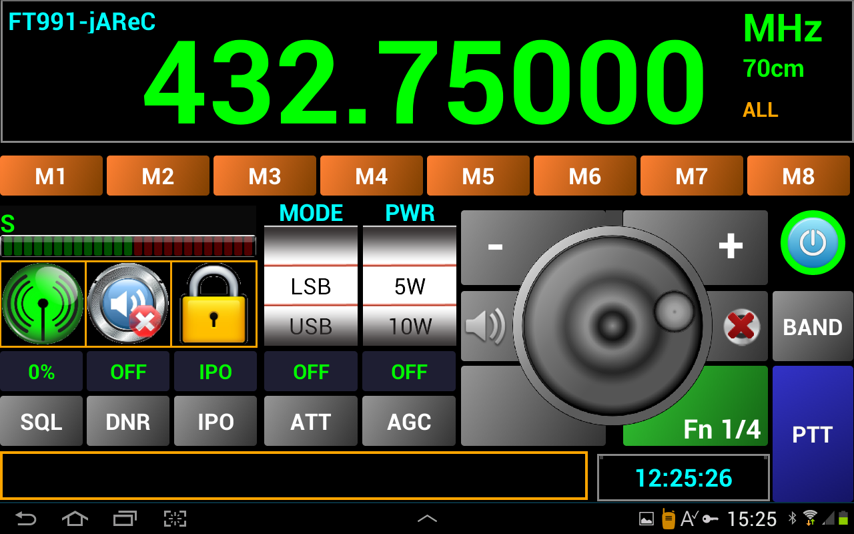The width and height of the screenshot is (854, 534).
Task: Tap the green antenna signal icon
Action: pyautogui.click(x=43, y=304)
